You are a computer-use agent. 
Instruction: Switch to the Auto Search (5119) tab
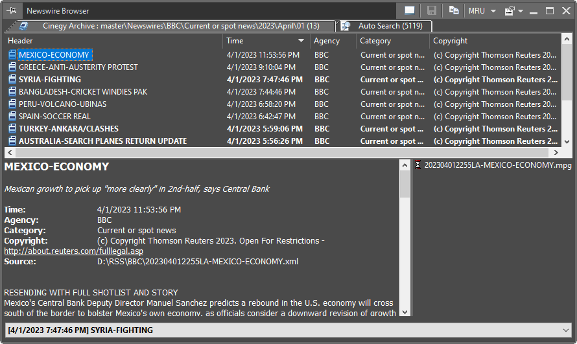click(384, 26)
